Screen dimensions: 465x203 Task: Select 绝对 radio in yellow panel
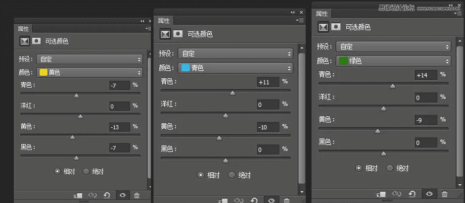pos(86,171)
